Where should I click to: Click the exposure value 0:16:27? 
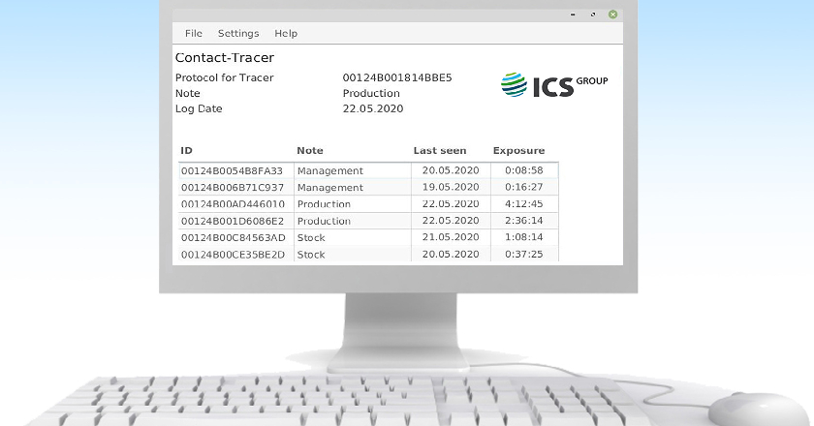point(524,187)
